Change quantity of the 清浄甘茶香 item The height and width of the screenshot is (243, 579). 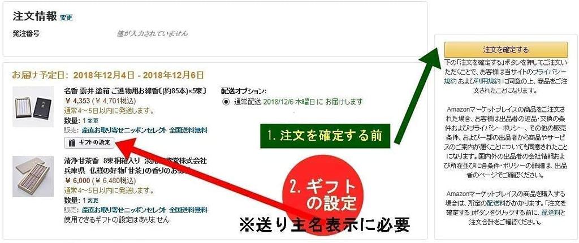pos(93,201)
